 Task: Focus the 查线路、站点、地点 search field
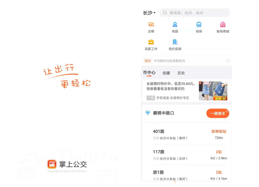[195, 13]
